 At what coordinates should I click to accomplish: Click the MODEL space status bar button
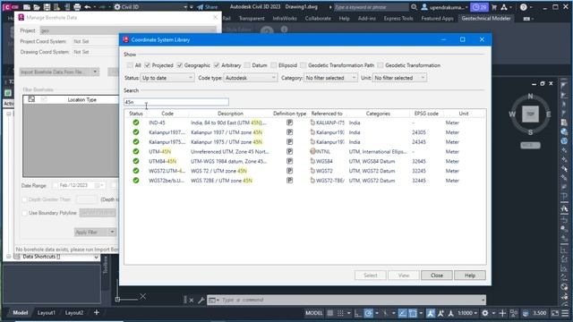[x=314, y=313]
